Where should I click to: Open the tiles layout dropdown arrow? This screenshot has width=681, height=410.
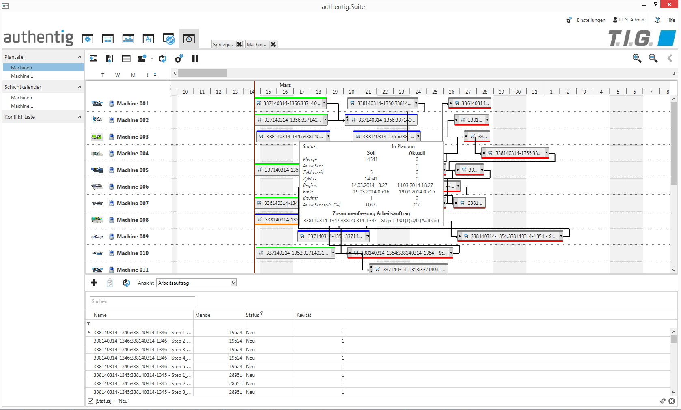coord(152,58)
